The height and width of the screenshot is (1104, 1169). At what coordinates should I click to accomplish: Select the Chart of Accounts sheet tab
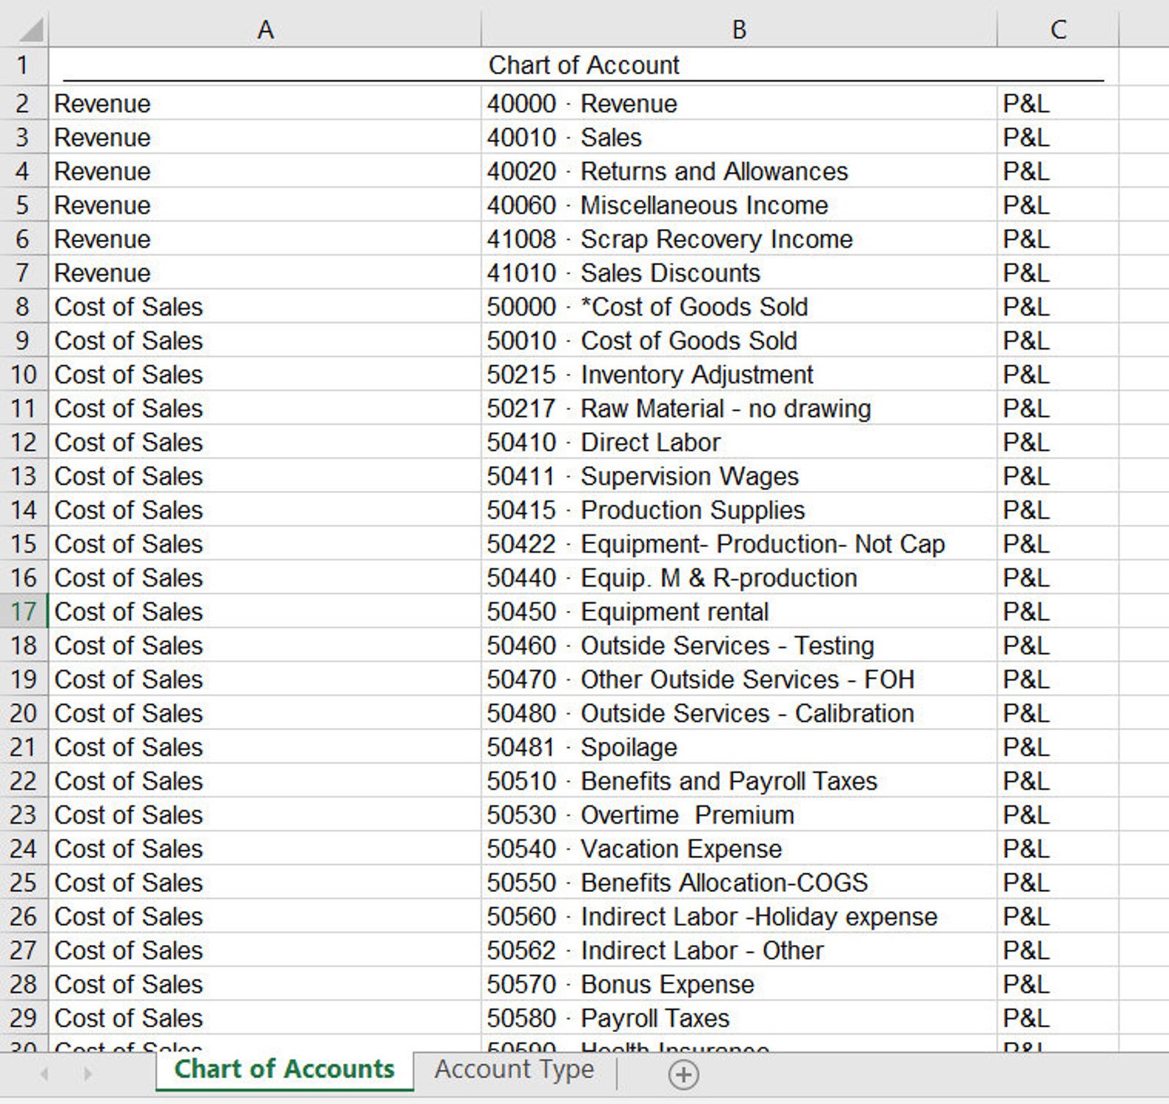coord(284,1069)
